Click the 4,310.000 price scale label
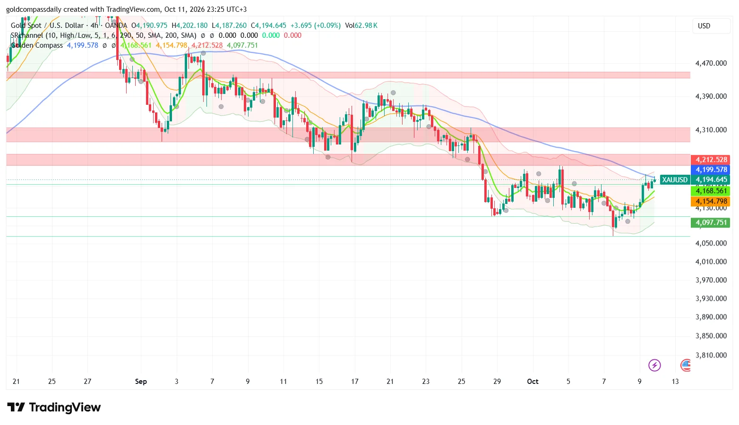 [x=711, y=130]
